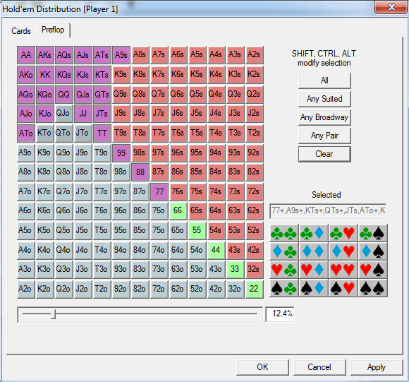Select the heart-spade suit combination
409x382 pixels.
(x=373, y=270)
